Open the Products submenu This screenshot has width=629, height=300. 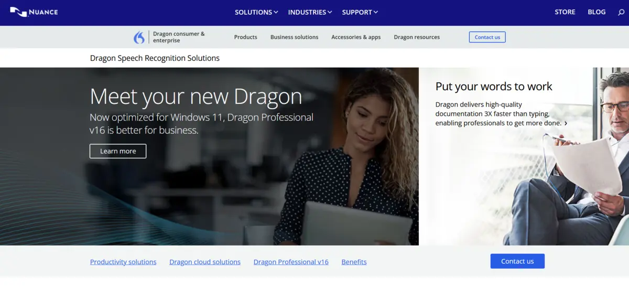click(245, 37)
